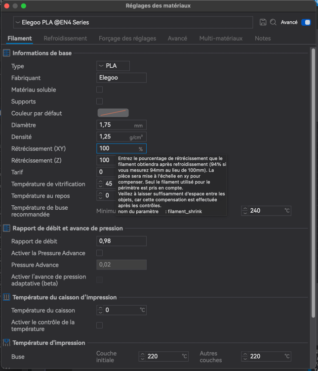Click the Température d'impression section icon
This screenshot has width=318, height=371.
click(7, 343)
